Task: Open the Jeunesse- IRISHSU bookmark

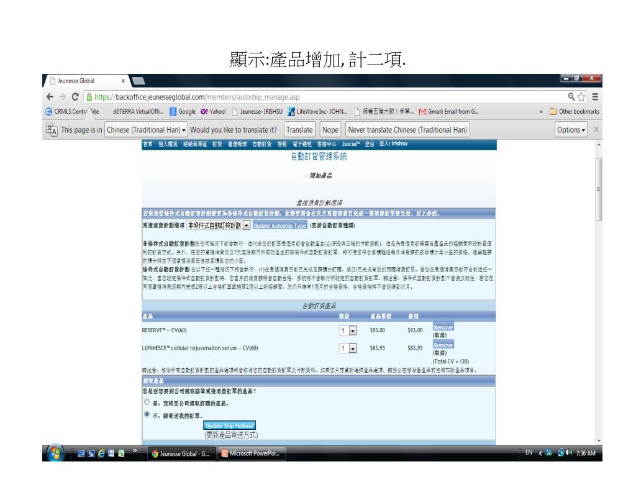Action: (x=257, y=111)
